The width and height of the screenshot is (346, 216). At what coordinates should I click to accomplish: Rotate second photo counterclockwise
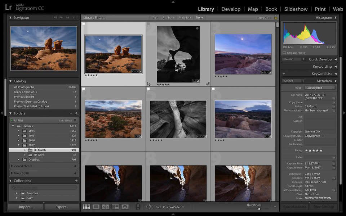[148, 84]
